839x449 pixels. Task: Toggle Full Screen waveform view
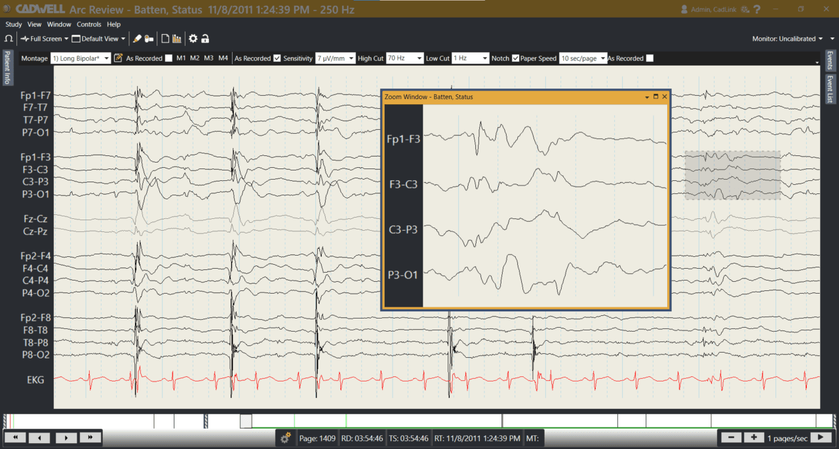[43, 38]
